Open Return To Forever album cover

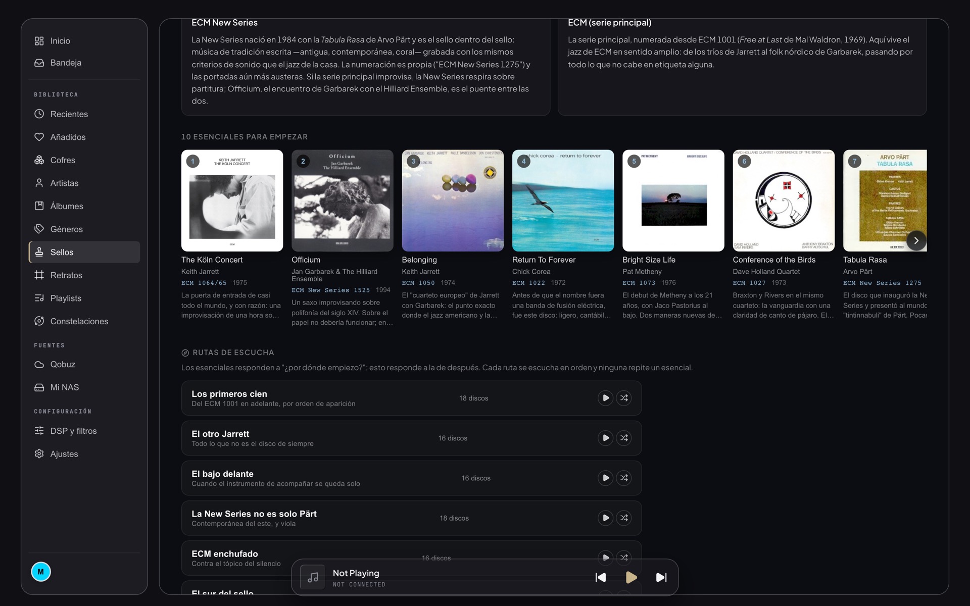[x=563, y=200]
